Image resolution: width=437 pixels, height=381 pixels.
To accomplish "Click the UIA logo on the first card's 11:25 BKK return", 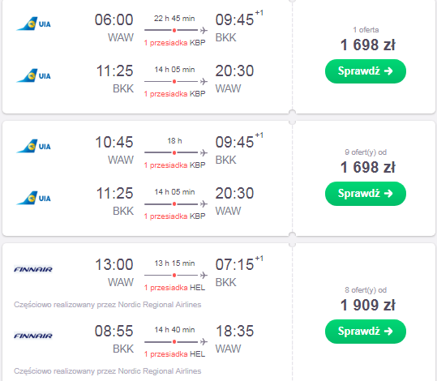I will 34,75.
